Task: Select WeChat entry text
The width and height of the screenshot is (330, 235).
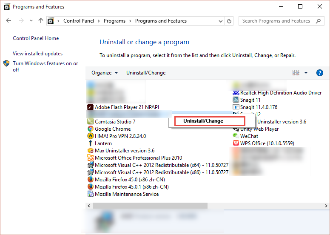Action: [x=249, y=136]
